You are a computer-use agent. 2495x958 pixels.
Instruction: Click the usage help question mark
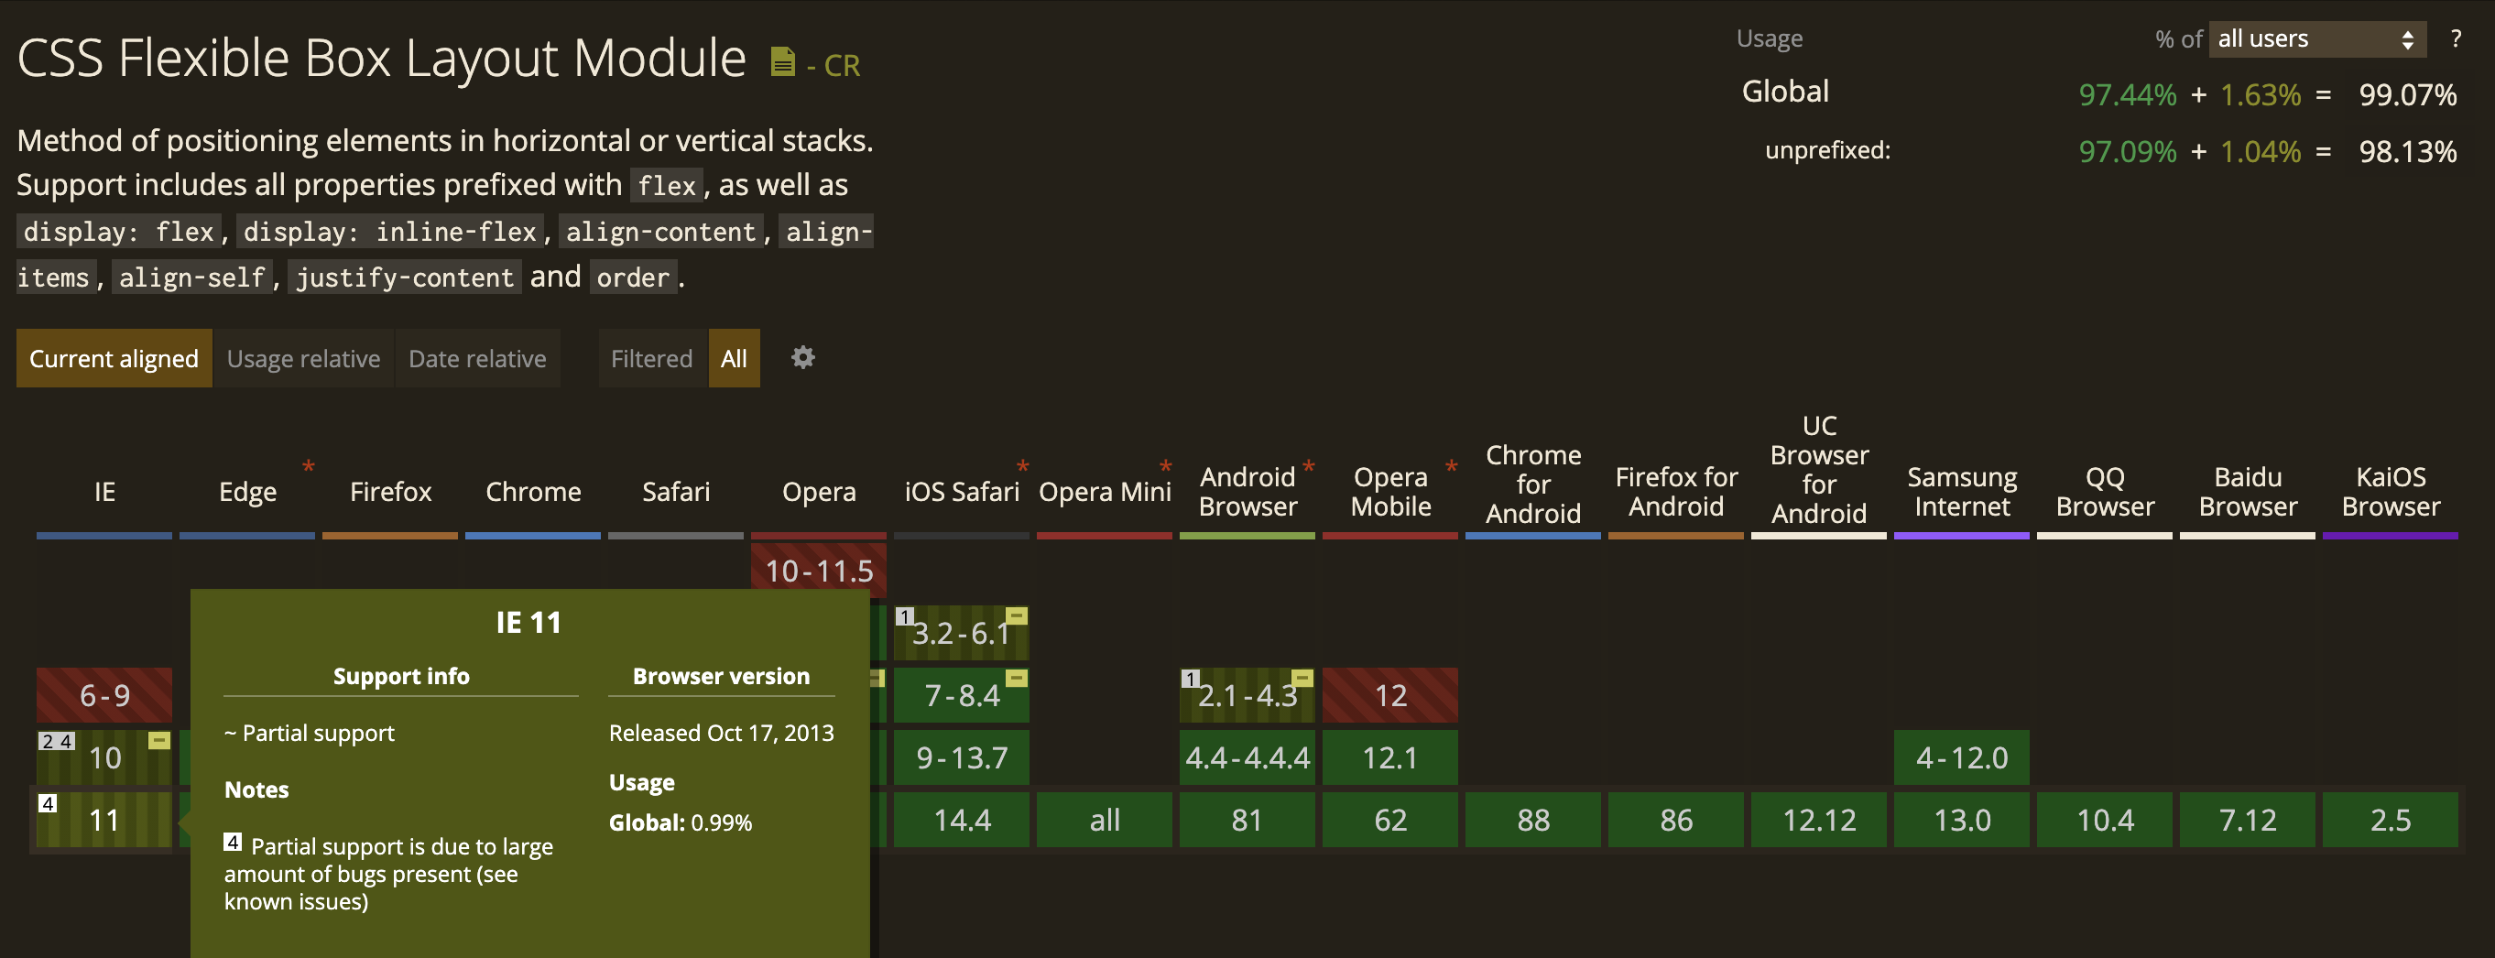tap(2456, 39)
